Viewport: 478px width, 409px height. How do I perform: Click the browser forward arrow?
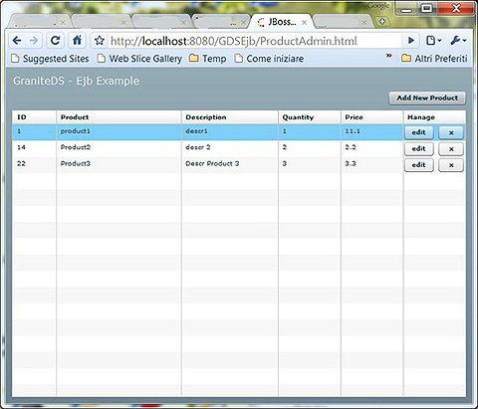point(34,41)
